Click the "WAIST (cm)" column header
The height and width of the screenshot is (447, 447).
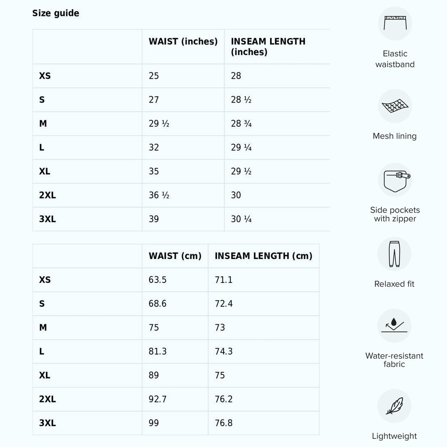click(175, 256)
